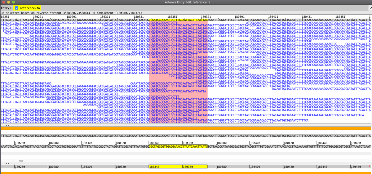372x174 pixels.
Task: Click position 180451 on the top alignment ruler
Action: point(341,17)
